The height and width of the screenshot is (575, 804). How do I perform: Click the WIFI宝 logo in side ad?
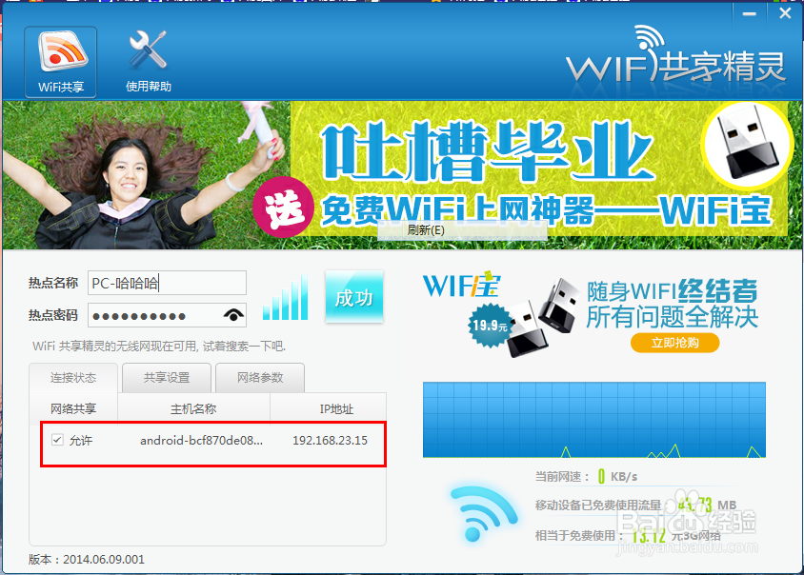click(x=461, y=285)
